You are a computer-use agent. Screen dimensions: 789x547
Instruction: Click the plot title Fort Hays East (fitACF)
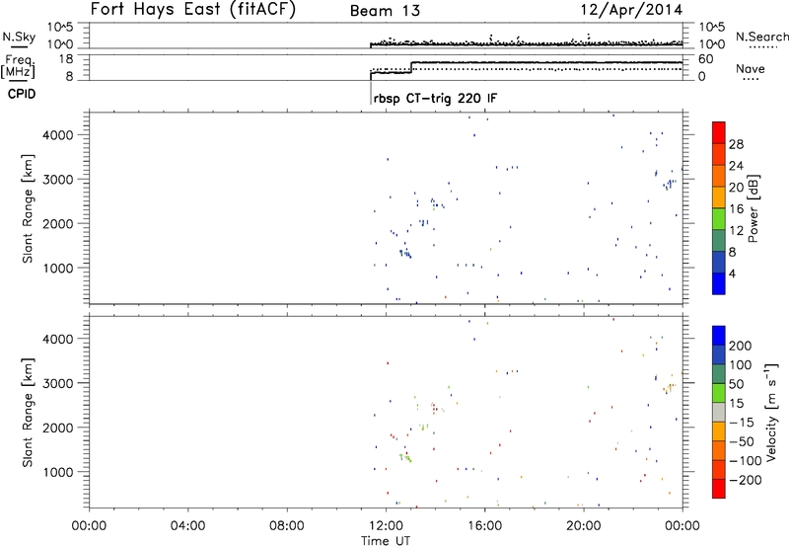pos(193,10)
